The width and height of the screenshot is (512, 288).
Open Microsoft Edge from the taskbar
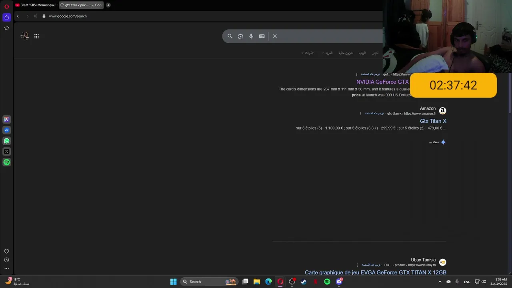268,282
